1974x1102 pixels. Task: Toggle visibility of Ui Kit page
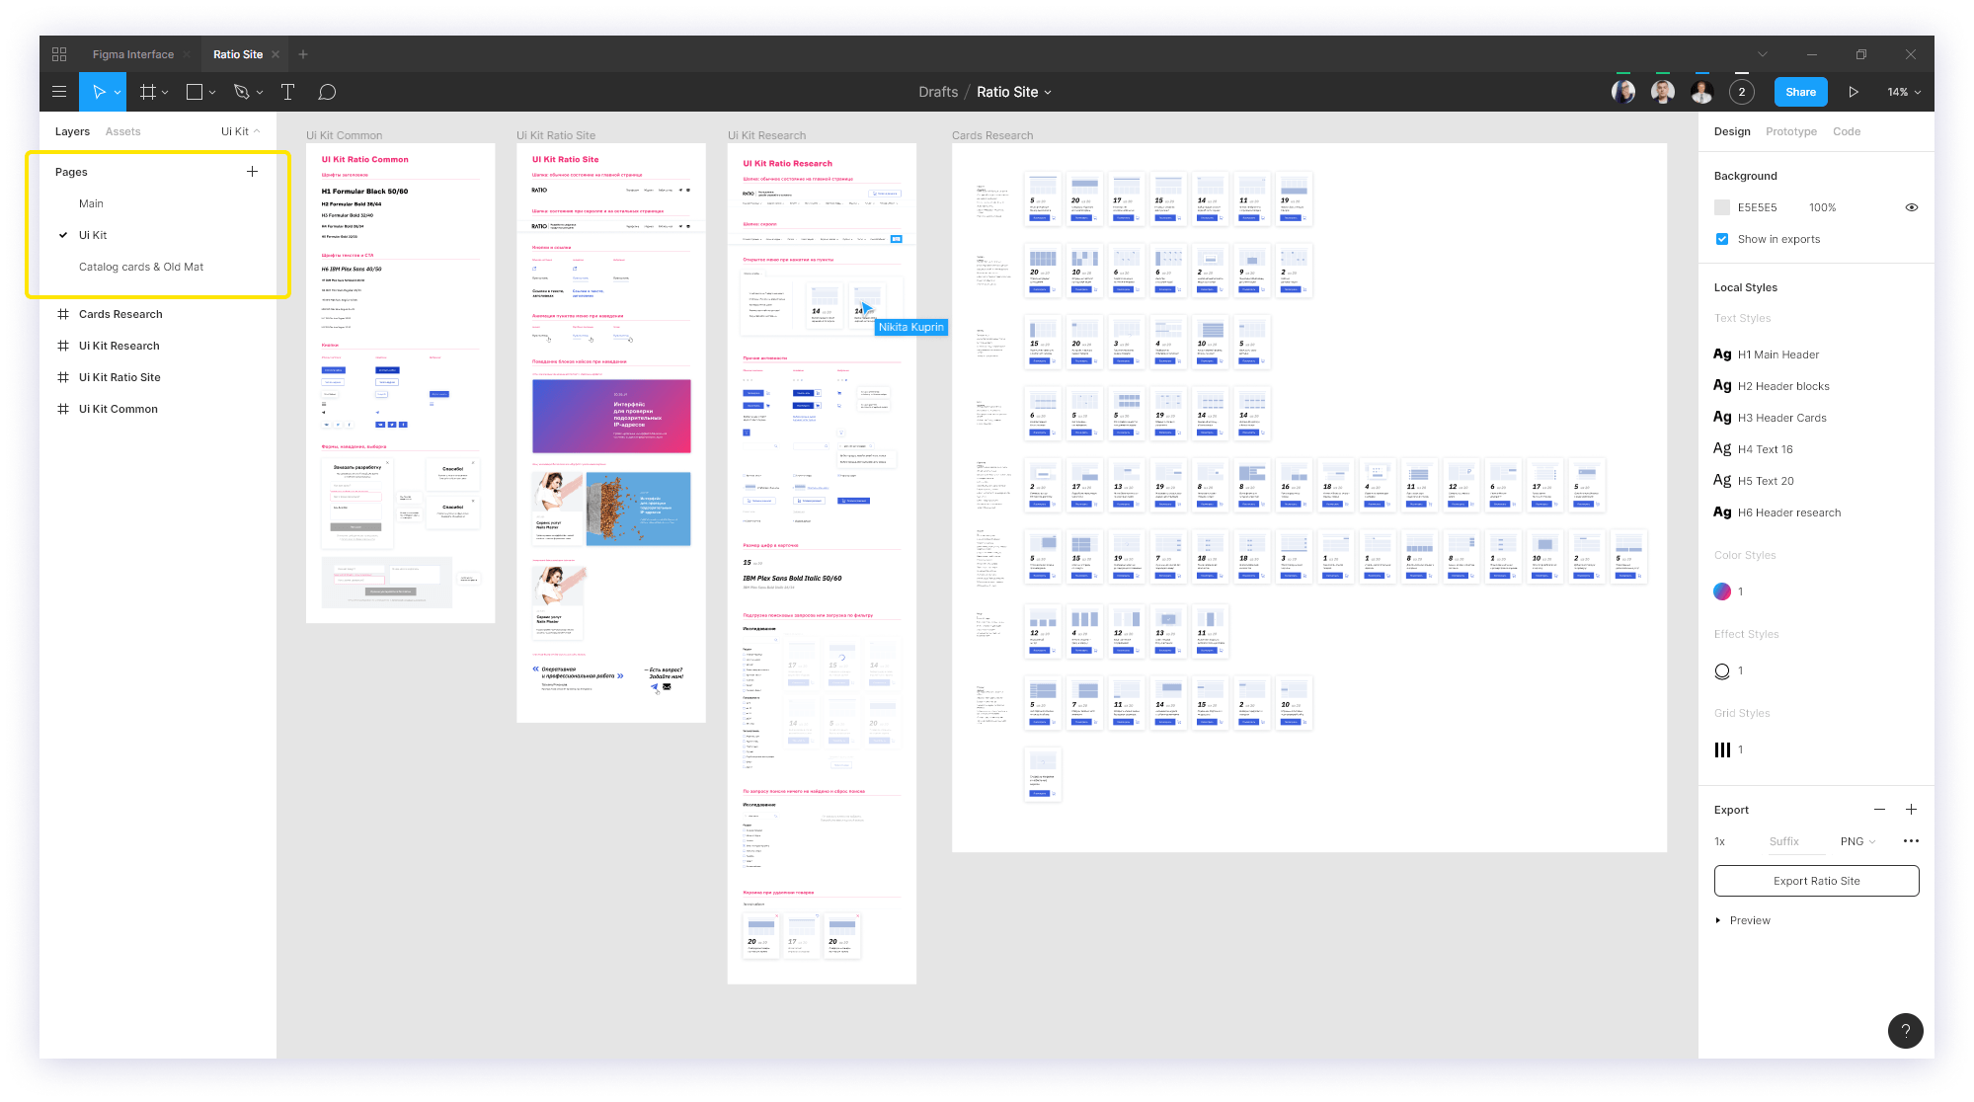click(64, 233)
